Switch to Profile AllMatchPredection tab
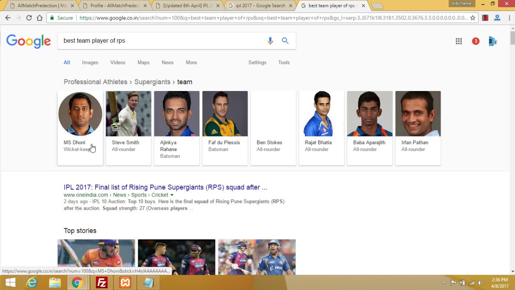Image resolution: width=515 pixels, height=290 pixels. 114,6
